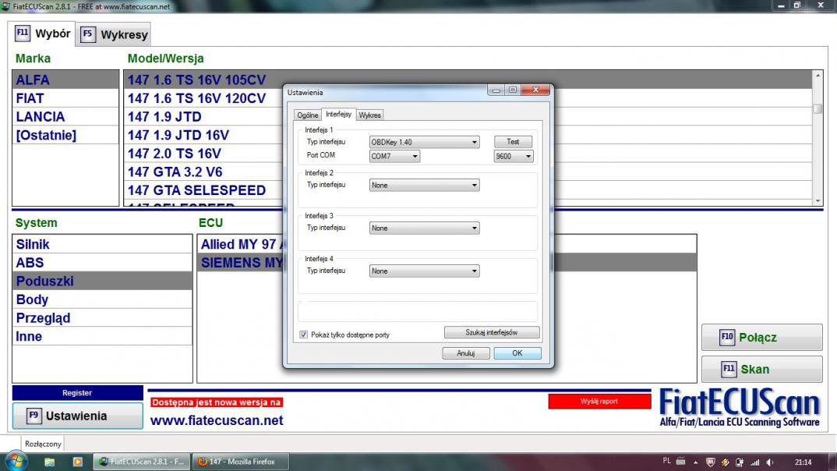This screenshot has width=837, height=471.
Task: Open the Wybór tab
Action: click(43, 34)
